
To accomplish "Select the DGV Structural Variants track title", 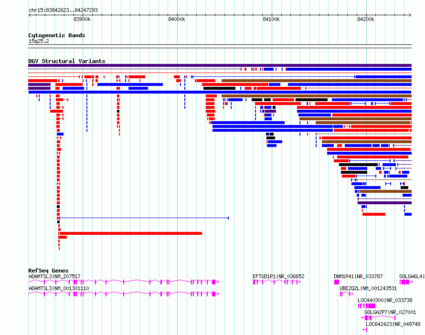I will coord(67,61).
